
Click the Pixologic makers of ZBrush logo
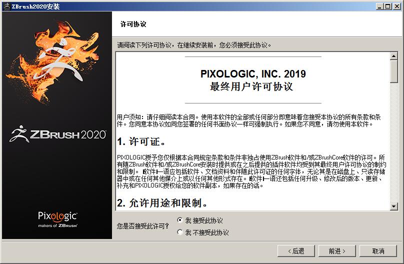pyautogui.click(x=57, y=219)
